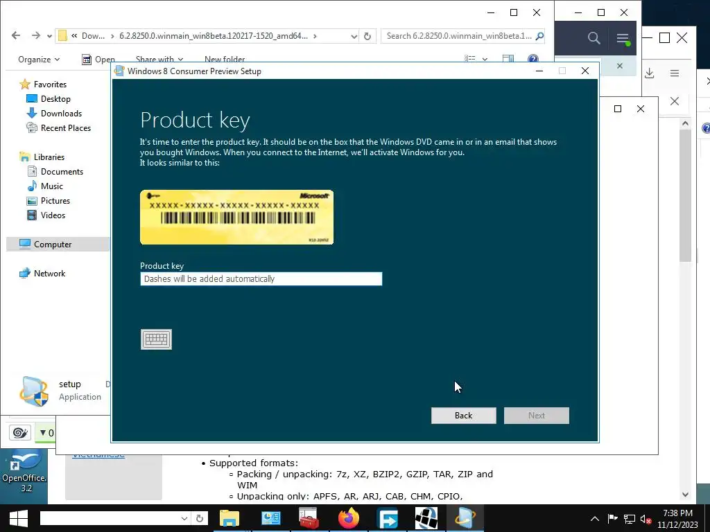Expand Explorer's change view options arrow
Viewport: 710px width, 532px height.
(x=485, y=60)
